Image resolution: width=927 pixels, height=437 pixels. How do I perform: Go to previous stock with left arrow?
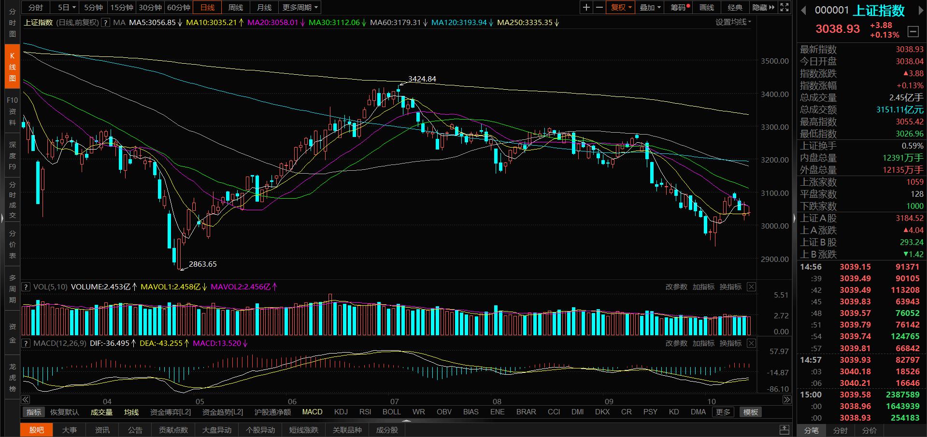pyautogui.click(x=803, y=11)
